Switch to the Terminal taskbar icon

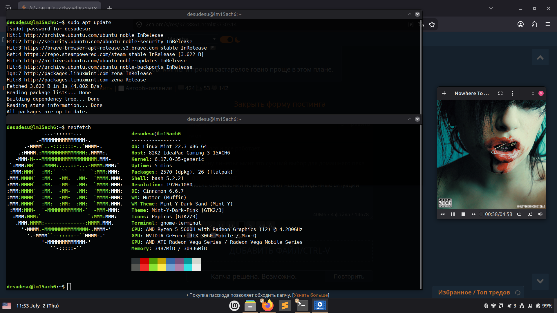point(302,305)
